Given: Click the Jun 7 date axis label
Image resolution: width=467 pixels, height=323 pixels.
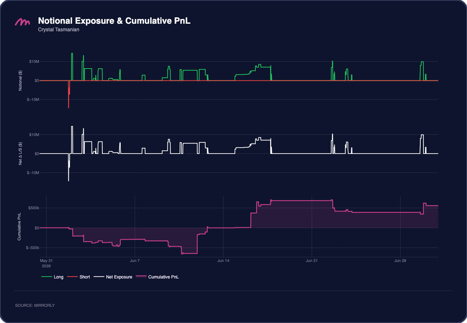Looking at the screenshot, I should pyautogui.click(x=135, y=260).
